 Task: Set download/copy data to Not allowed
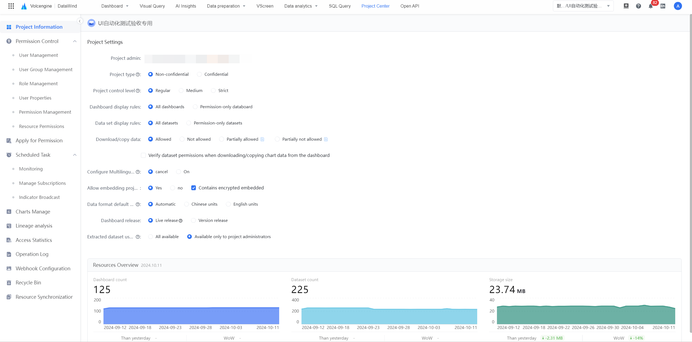pyautogui.click(x=182, y=139)
